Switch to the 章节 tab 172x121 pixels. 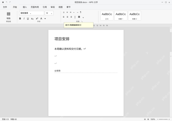tap(69, 7)
